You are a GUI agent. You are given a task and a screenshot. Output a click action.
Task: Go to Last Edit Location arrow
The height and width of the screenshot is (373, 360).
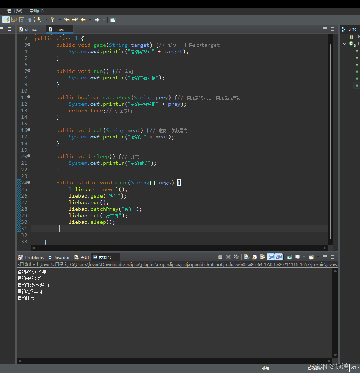click(x=67, y=20)
